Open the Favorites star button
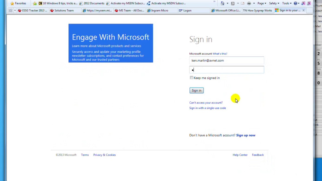The height and width of the screenshot is (181, 322). coord(18,3)
